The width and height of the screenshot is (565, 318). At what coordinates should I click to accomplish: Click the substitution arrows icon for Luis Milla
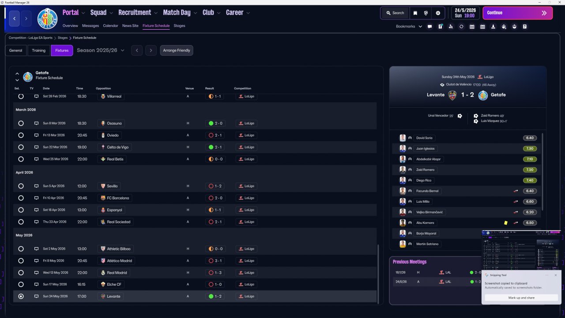[515, 201]
